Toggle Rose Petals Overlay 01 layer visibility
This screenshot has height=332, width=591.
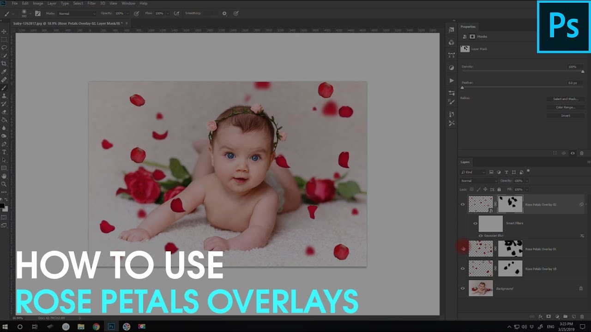[463, 249]
